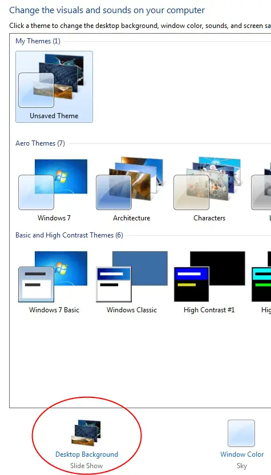Click the 'Slide Show' status text
The width and height of the screenshot is (271, 475).
pos(87,466)
